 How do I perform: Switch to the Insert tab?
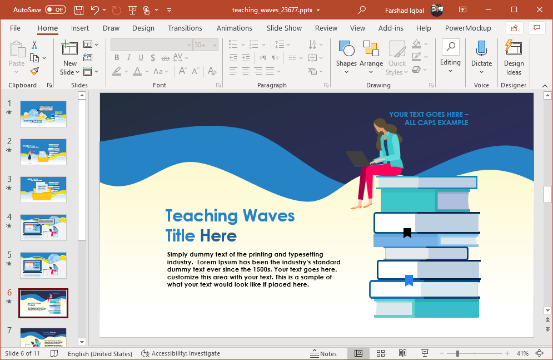click(x=80, y=28)
